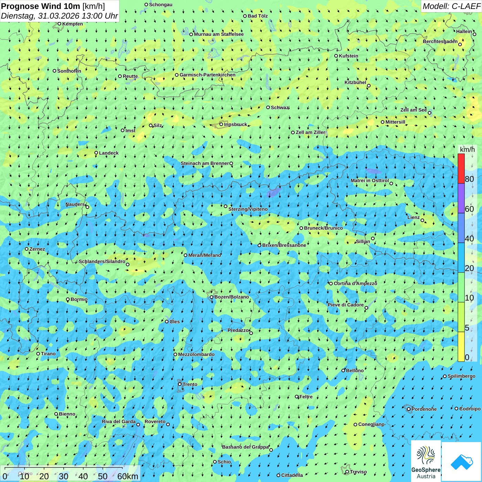Click the Cles city label
This screenshot has width=482, height=482.
tap(175, 322)
